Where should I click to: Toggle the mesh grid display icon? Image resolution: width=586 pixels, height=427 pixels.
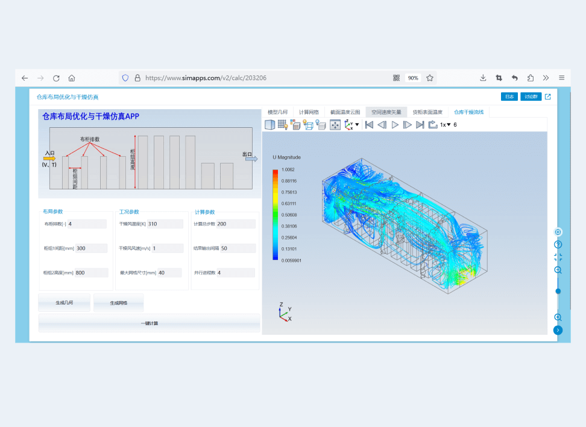point(283,125)
